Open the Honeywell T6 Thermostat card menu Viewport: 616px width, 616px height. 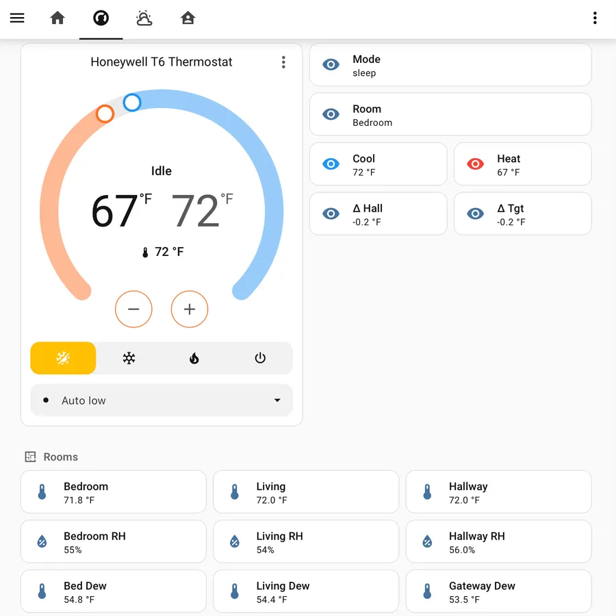(283, 62)
